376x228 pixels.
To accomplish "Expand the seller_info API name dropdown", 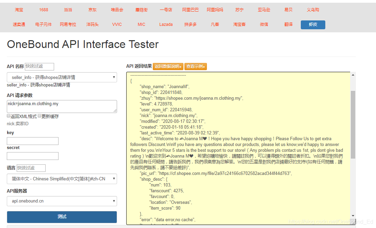I will tap(62, 78).
